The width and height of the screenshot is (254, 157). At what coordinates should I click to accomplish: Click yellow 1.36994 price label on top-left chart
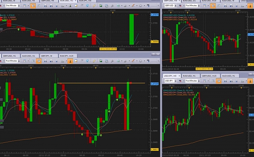[x=155, y=42]
